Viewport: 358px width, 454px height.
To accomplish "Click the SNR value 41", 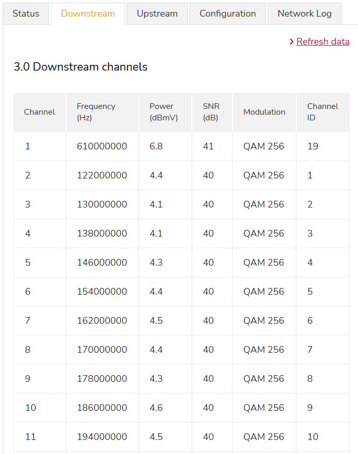I will click(x=208, y=147).
